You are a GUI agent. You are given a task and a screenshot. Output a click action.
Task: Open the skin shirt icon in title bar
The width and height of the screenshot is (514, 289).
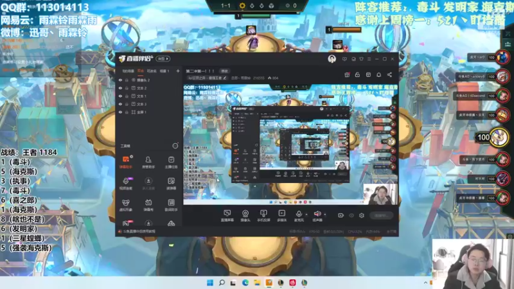361,59
